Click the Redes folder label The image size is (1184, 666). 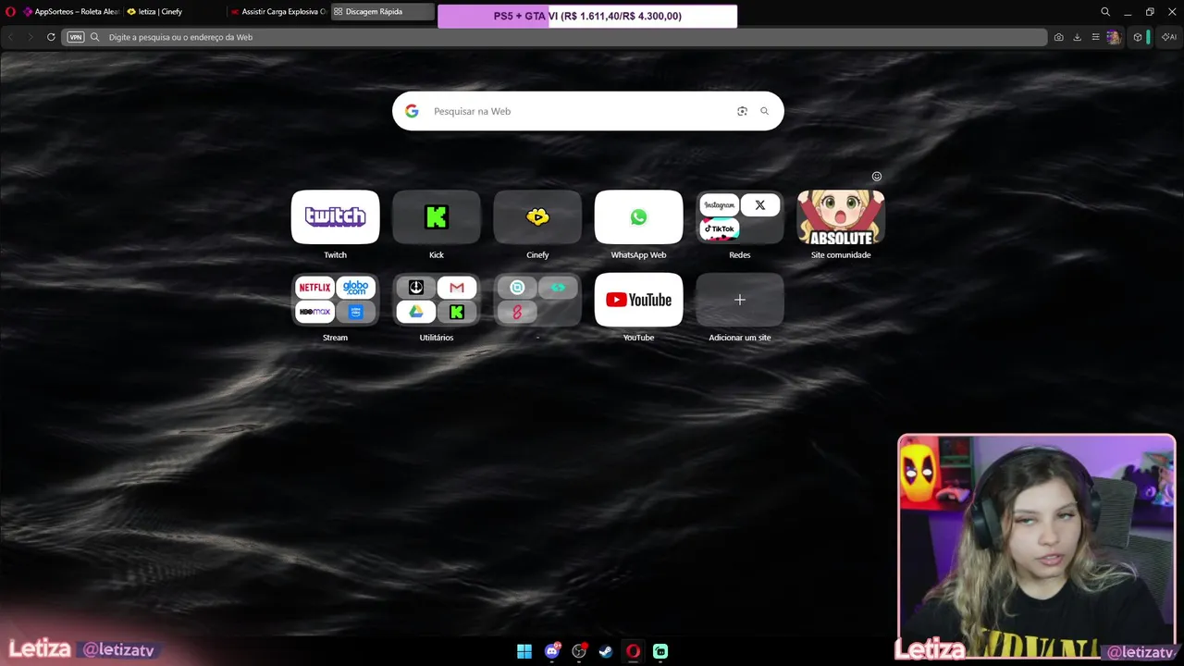coord(740,255)
